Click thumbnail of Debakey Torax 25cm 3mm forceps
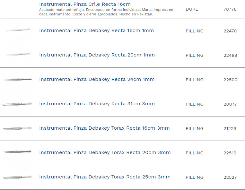Screen dimensions: 245x190 pos(18,177)
